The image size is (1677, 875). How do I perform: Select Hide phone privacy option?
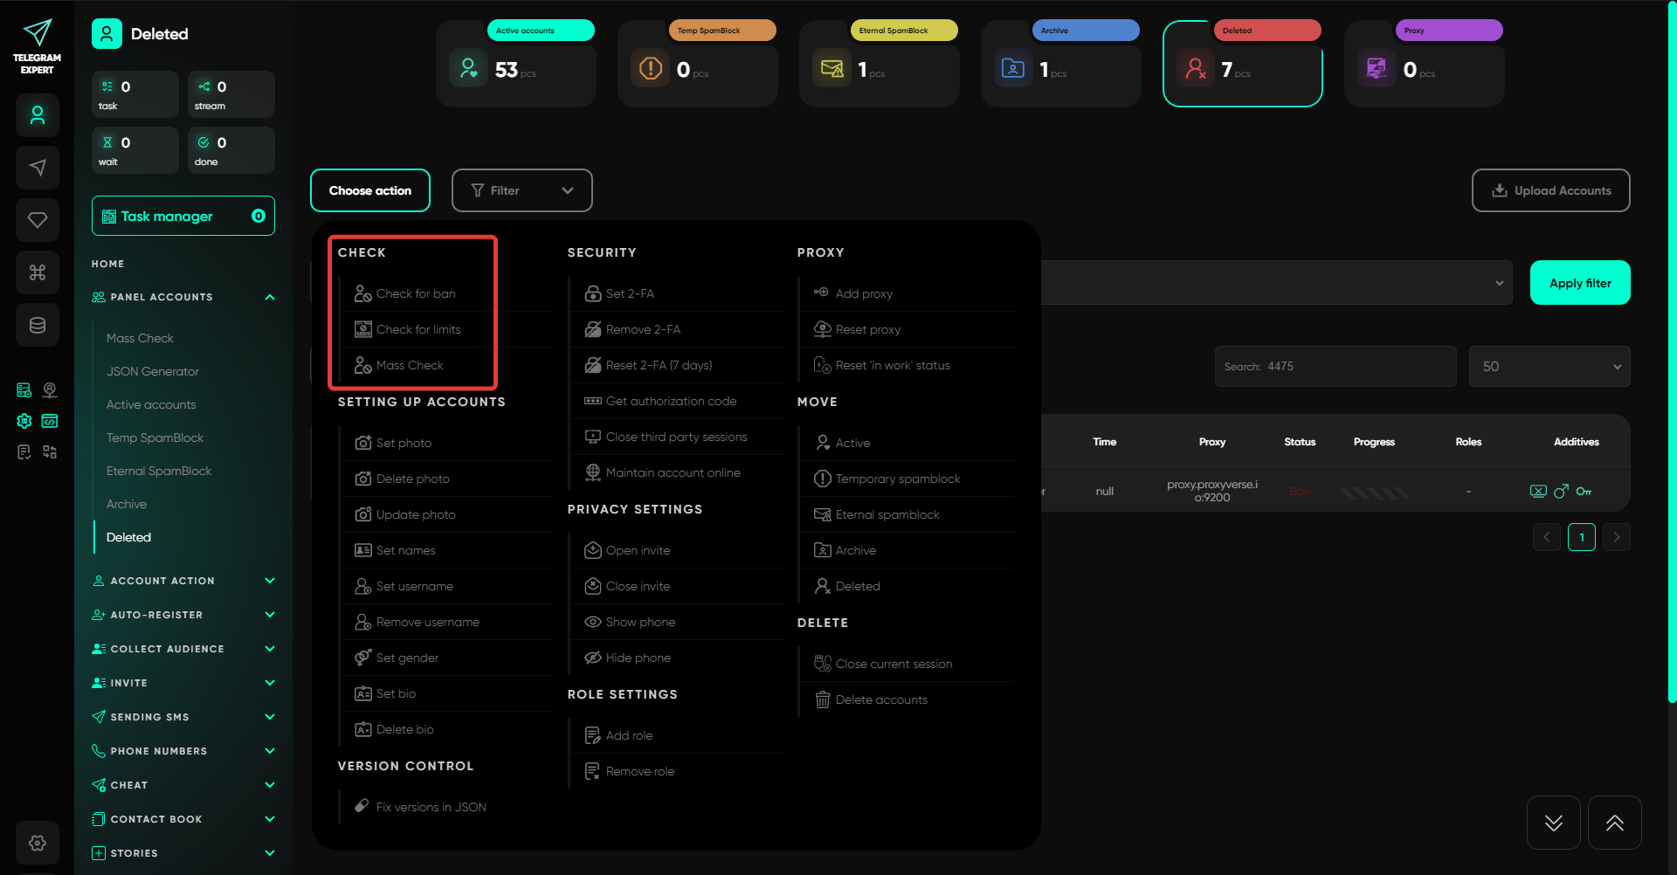(638, 658)
